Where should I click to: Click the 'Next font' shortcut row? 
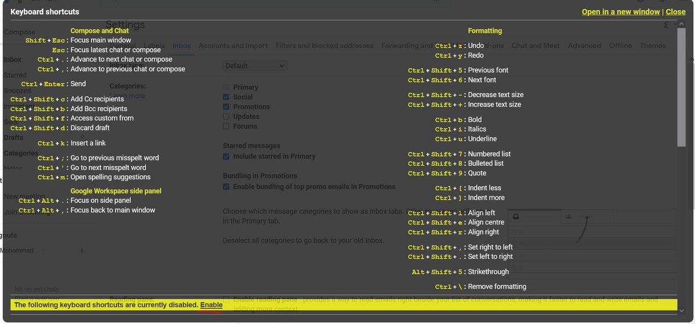click(x=452, y=80)
